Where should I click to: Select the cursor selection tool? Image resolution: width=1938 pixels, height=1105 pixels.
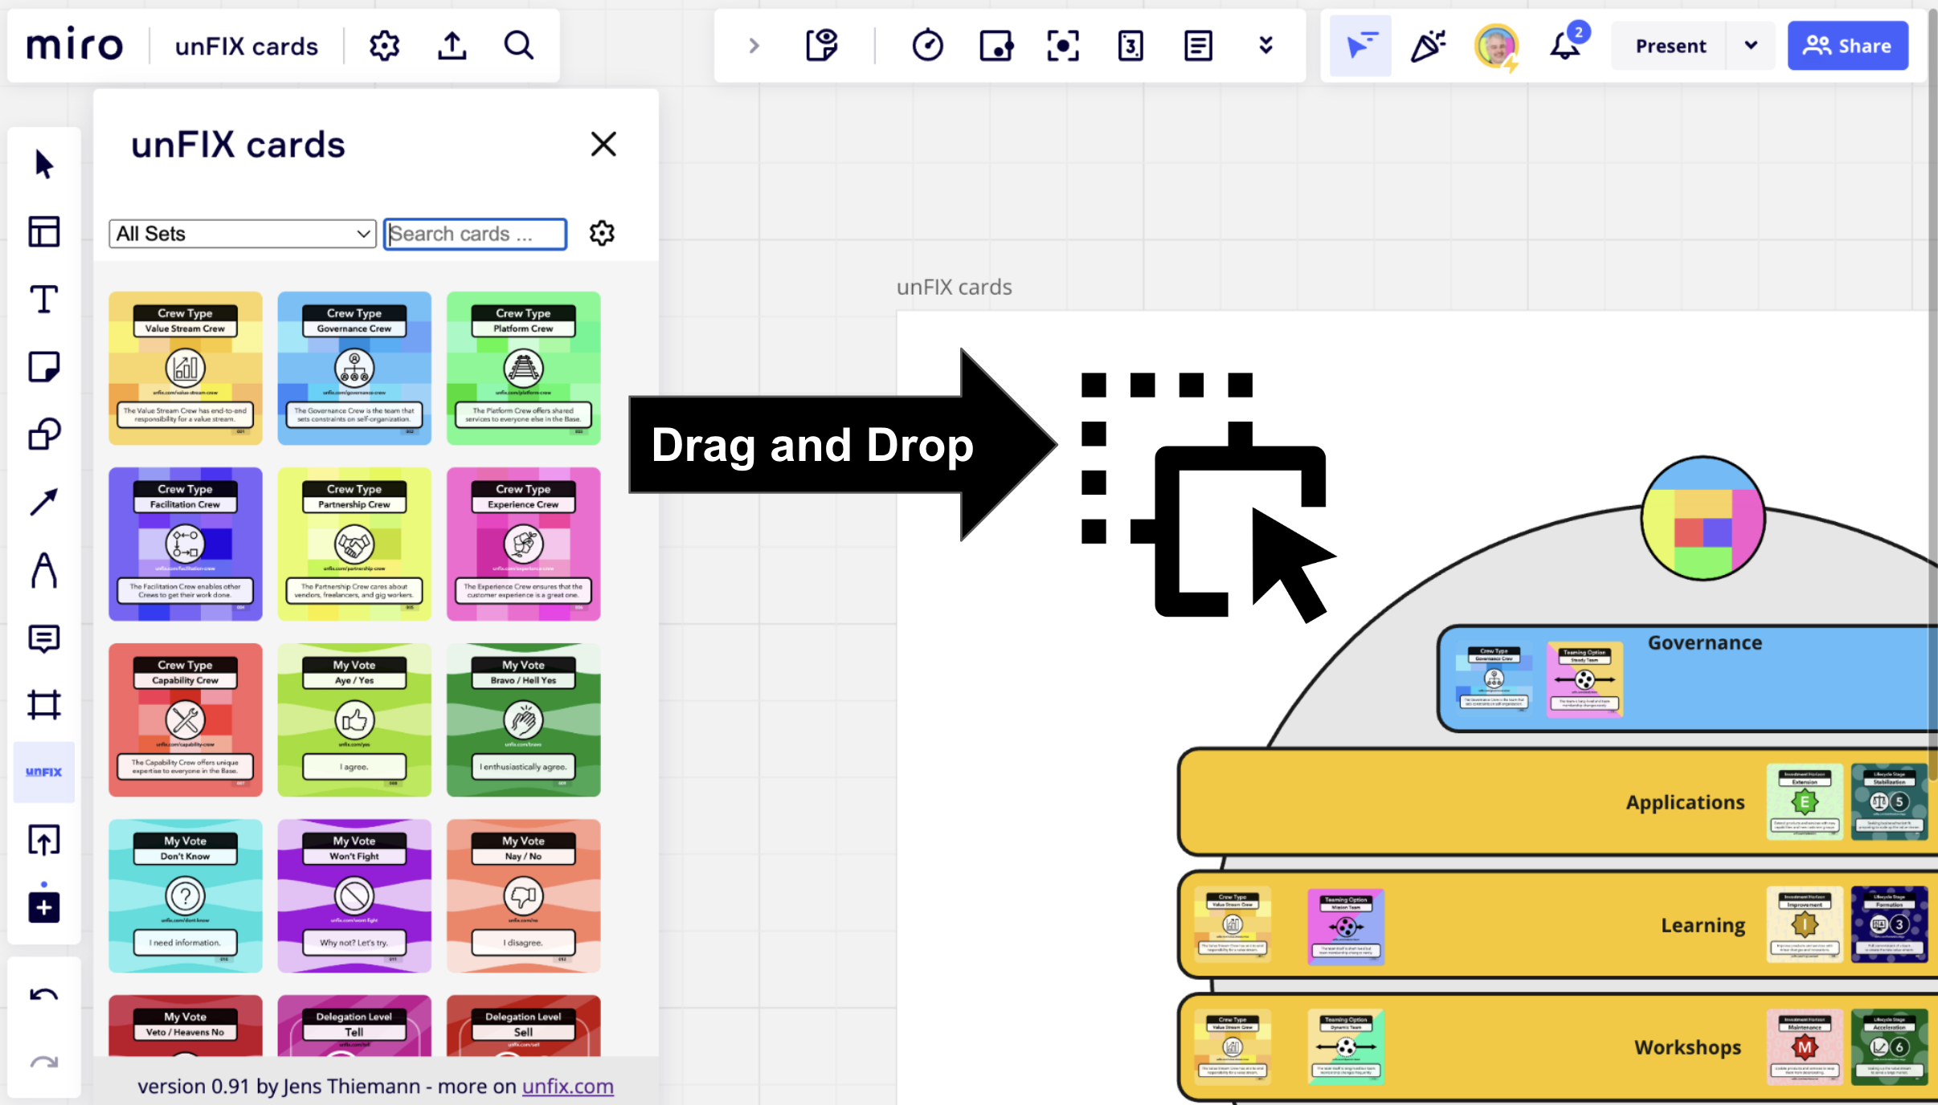click(x=44, y=165)
